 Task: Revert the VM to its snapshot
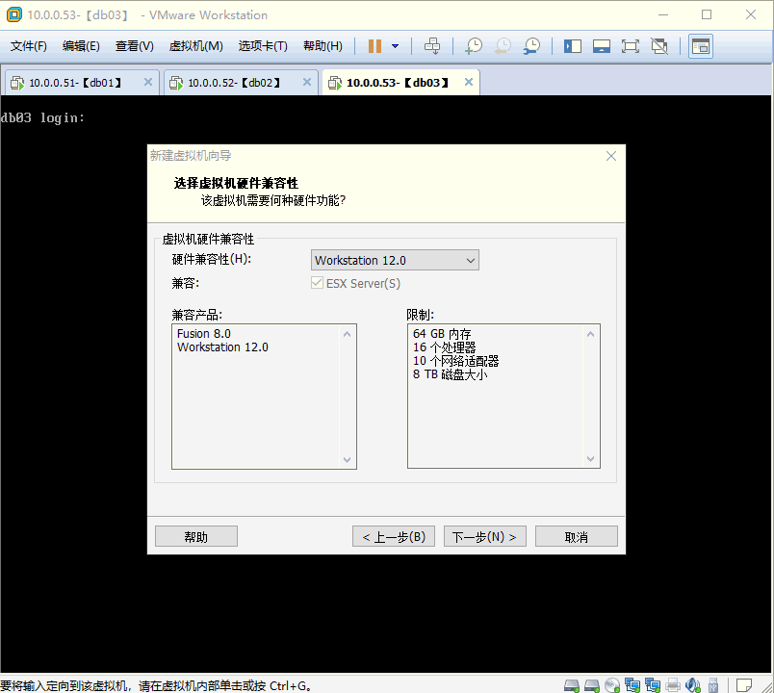pos(502,45)
